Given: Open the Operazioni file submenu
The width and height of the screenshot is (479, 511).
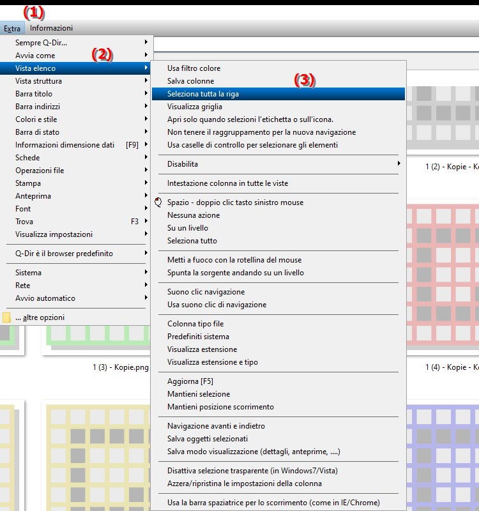Looking at the screenshot, I should [x=75, y=171].
